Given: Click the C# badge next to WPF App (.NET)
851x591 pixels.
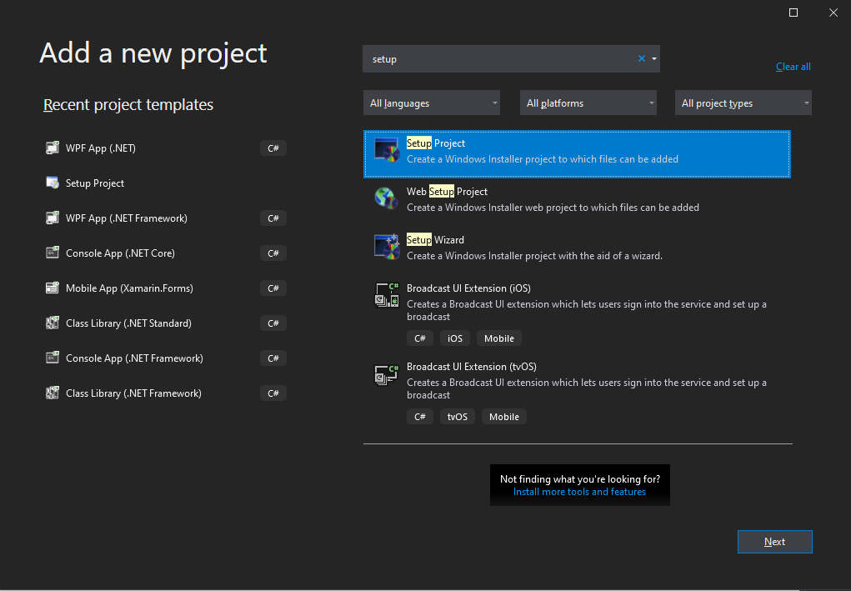Looking at the screenshot, I should [273, 148].
